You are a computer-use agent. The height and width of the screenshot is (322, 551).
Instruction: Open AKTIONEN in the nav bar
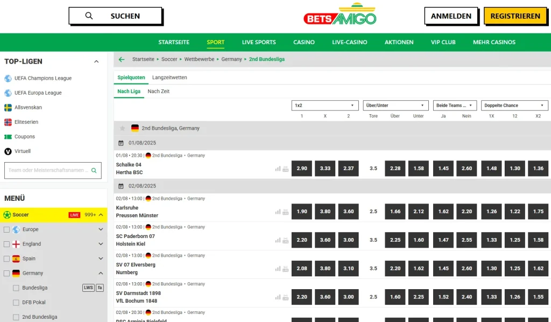(399, 42)
